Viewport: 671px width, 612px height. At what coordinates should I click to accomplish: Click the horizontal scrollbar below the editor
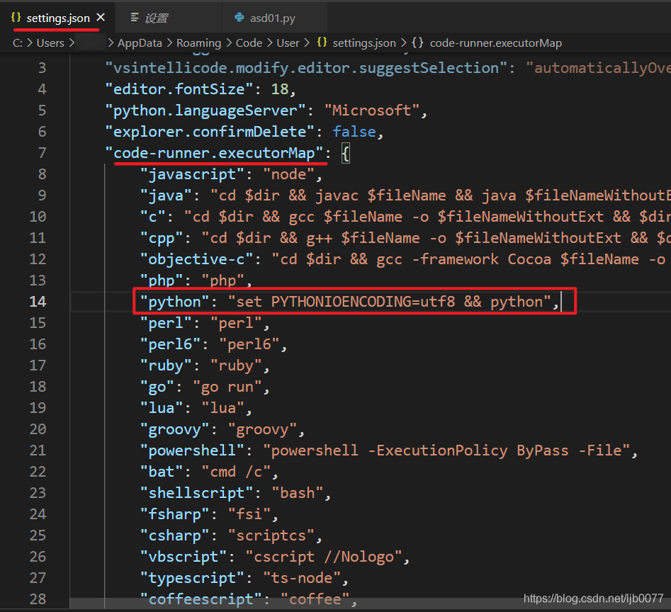[283, 608]
